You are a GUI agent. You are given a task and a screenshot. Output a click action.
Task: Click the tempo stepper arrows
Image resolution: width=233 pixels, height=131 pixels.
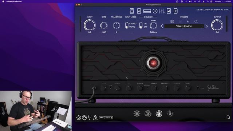tap(112, 118)
